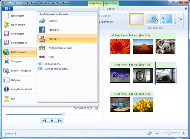Image resolution: width=190 pixels, height=139 pixels.
Task: Click the About Movie Maker info icon
Action: pos(6,89)
